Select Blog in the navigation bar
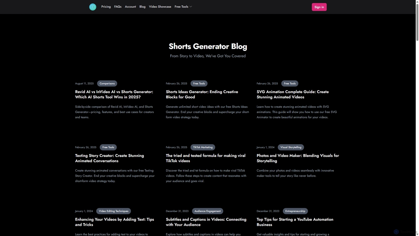Image resolution: width=419 pixels, height=236 pixels. [142, 7]
